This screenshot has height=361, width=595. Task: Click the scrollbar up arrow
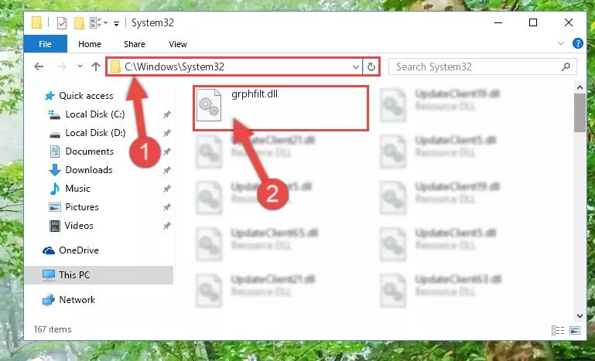click(580, 88)
